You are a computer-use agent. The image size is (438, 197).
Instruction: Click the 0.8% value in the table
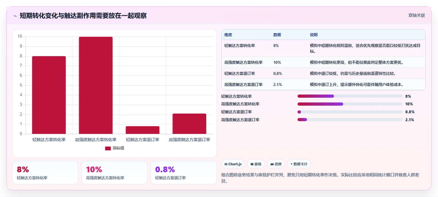[278, 74]
